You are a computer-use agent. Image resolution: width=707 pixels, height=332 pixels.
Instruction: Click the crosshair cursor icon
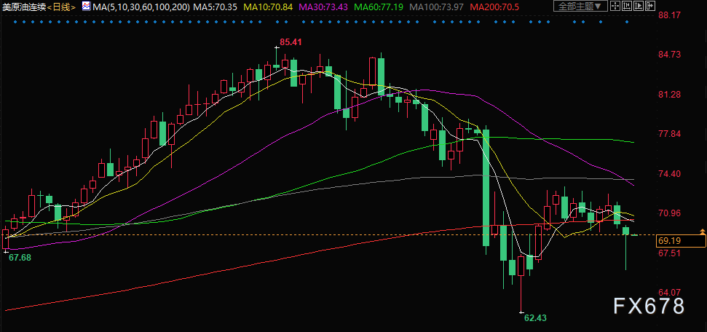pyautogui.click(x=615, y=6)
